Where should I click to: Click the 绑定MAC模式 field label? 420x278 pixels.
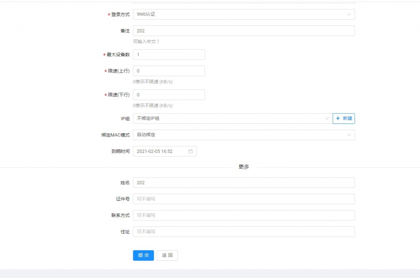[x=115, y=135]
